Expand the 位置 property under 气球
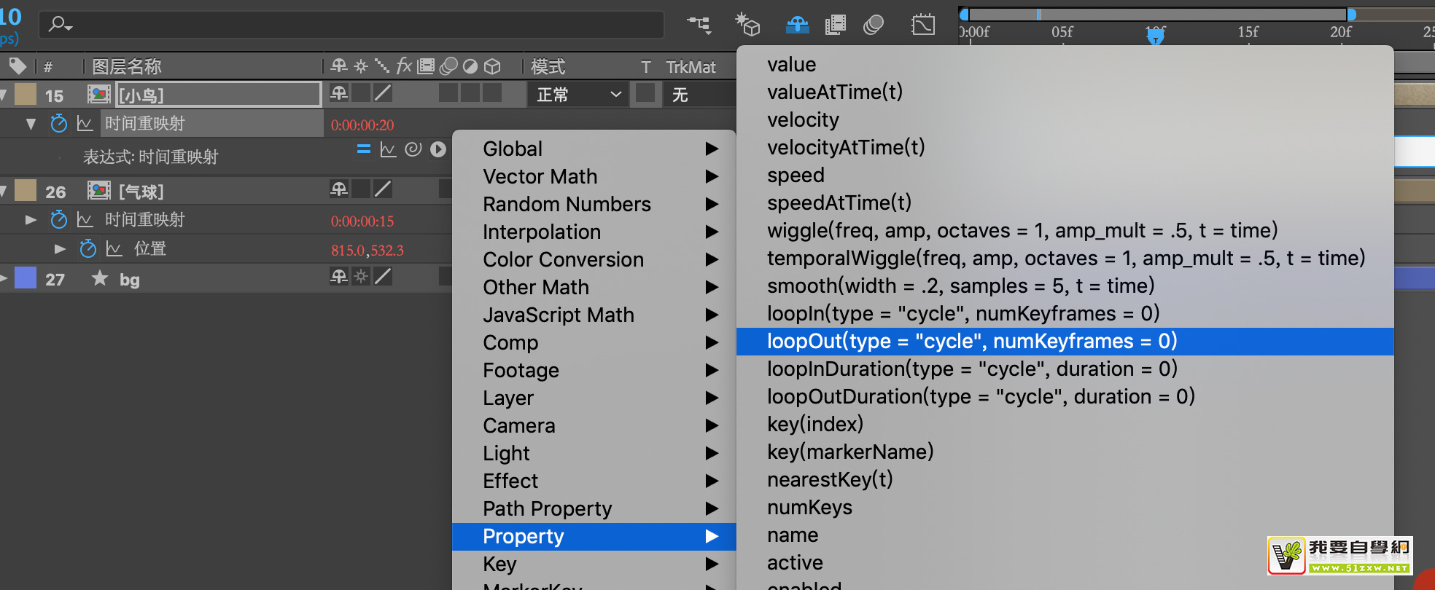The width and height of the screenshot is (1435, 590). coord(60,249)
